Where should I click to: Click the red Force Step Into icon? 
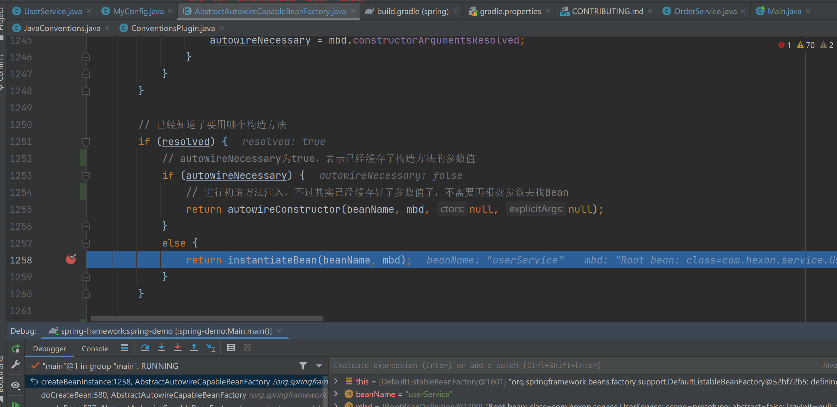[177, 348]
